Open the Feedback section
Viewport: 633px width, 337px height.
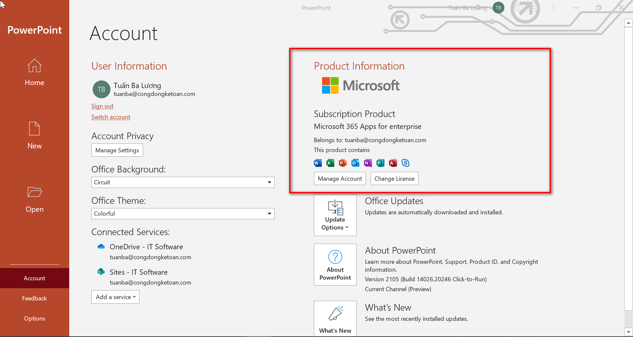point(34,298)
